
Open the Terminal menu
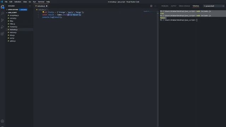click(41, 2)
